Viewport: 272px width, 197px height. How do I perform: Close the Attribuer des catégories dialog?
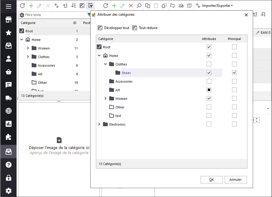246,15
